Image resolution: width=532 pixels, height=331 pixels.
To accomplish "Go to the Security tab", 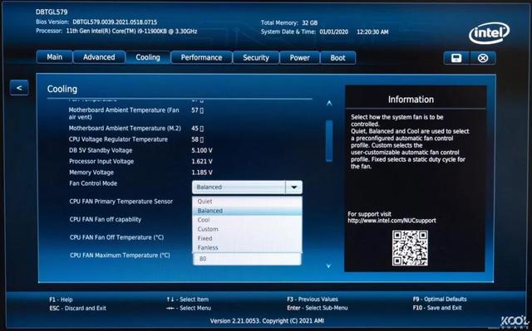I will coord(256,58).
